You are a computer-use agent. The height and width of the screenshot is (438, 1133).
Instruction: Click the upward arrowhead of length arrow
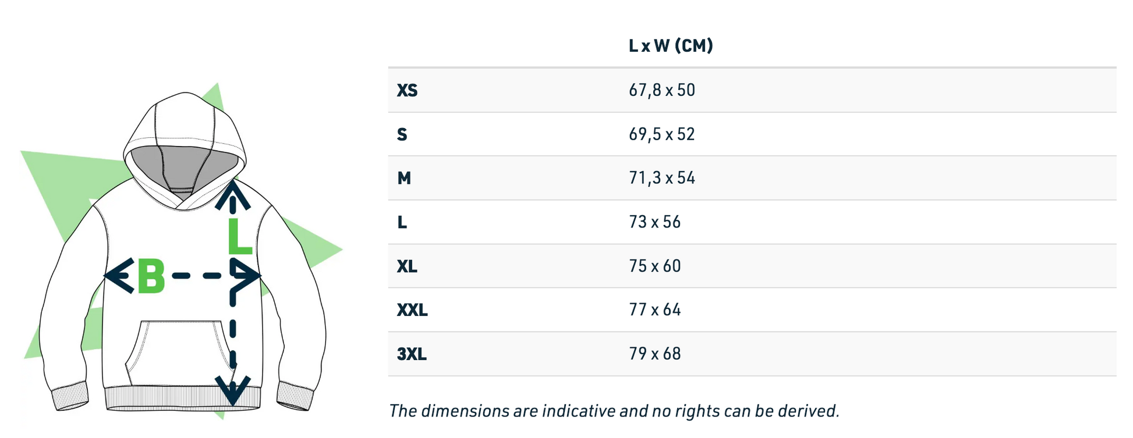[x=233, y=194]
